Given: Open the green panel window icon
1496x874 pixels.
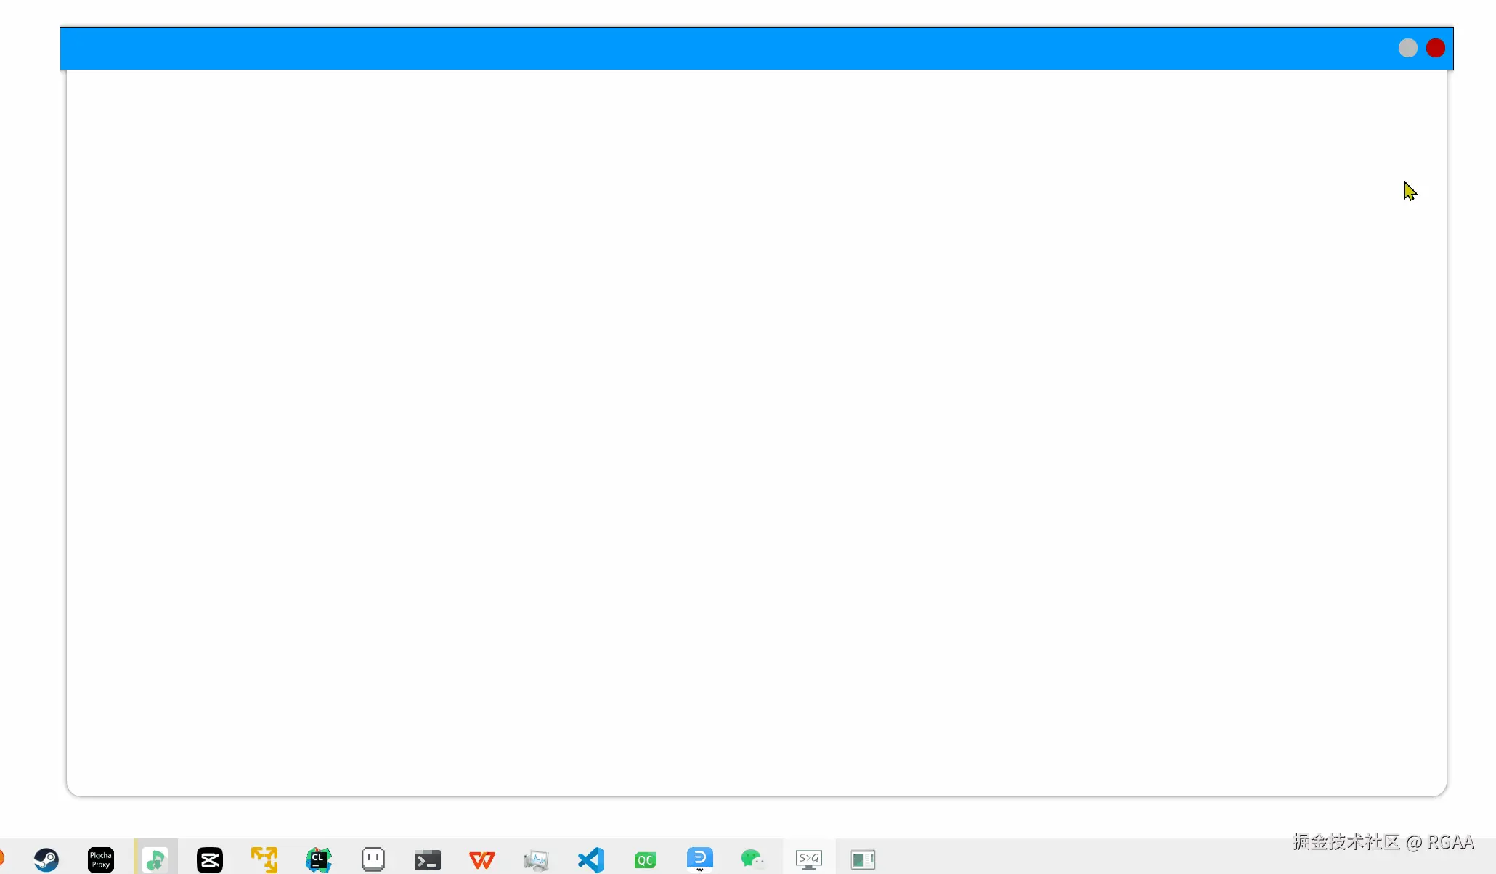Looking at the screenshot, I should 863,860.
